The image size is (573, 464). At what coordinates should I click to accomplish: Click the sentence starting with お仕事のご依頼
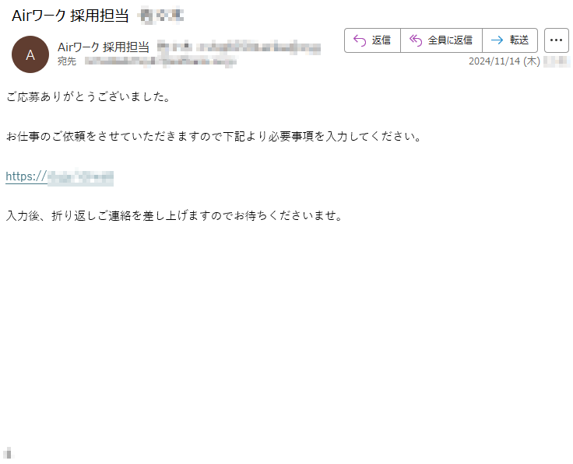pos(214,137)
